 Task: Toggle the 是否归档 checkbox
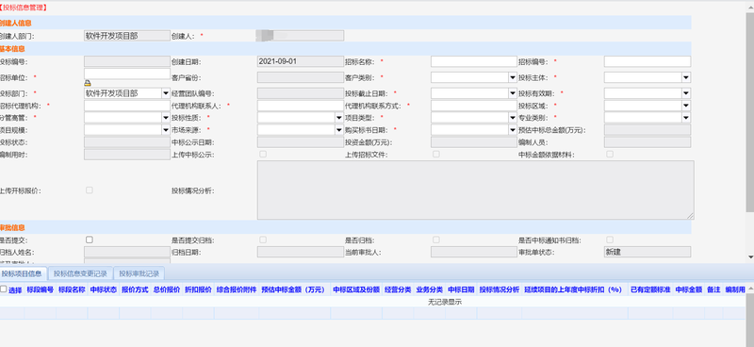tap(435, 240)
